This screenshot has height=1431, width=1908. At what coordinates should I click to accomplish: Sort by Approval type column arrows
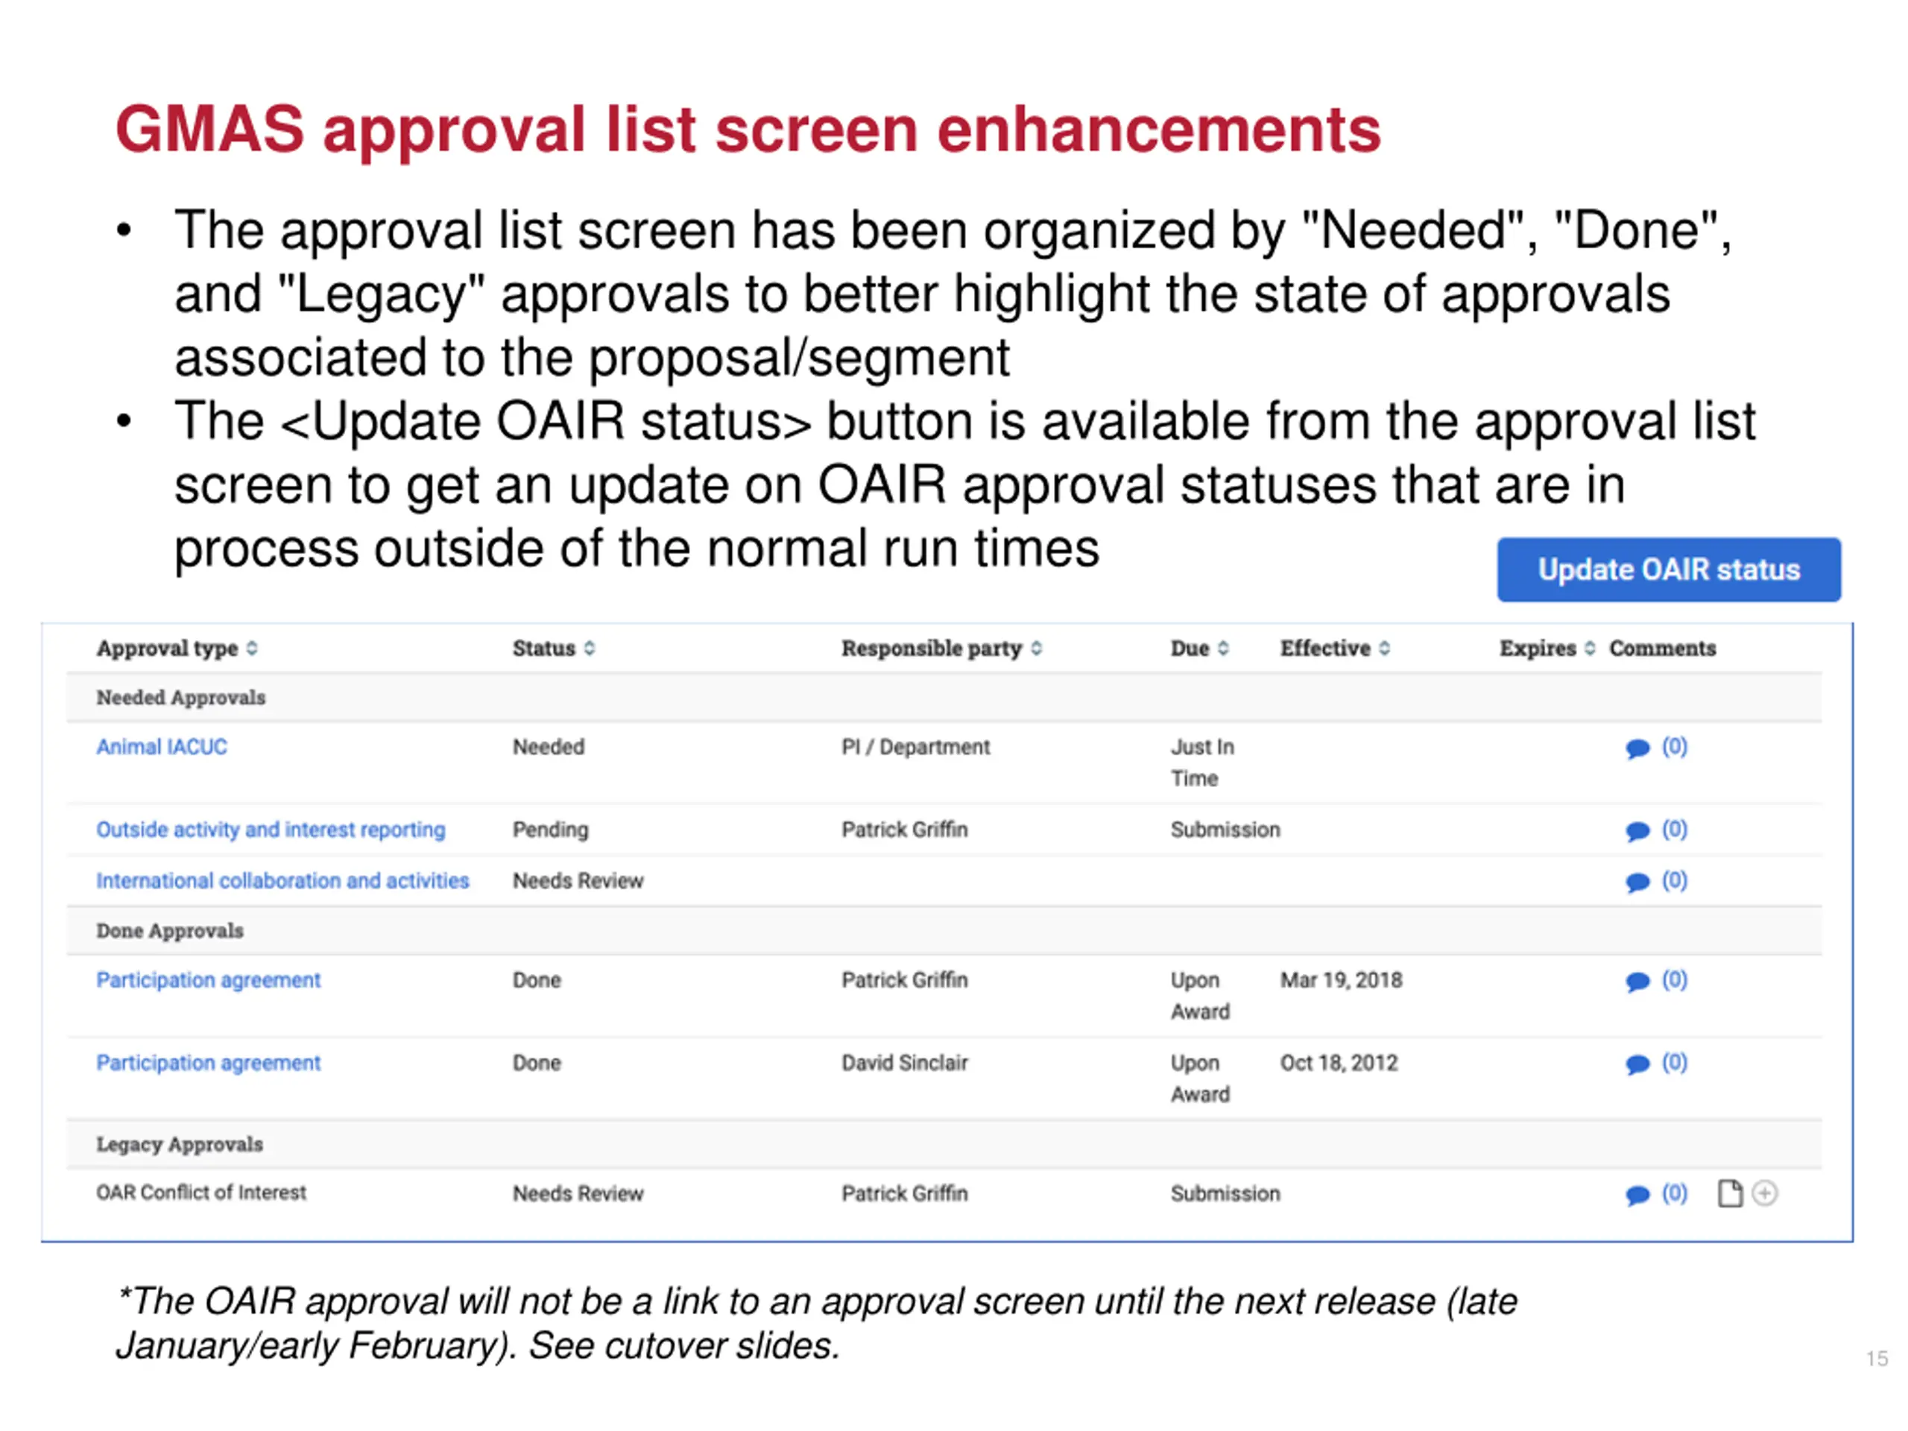point(252,648)
